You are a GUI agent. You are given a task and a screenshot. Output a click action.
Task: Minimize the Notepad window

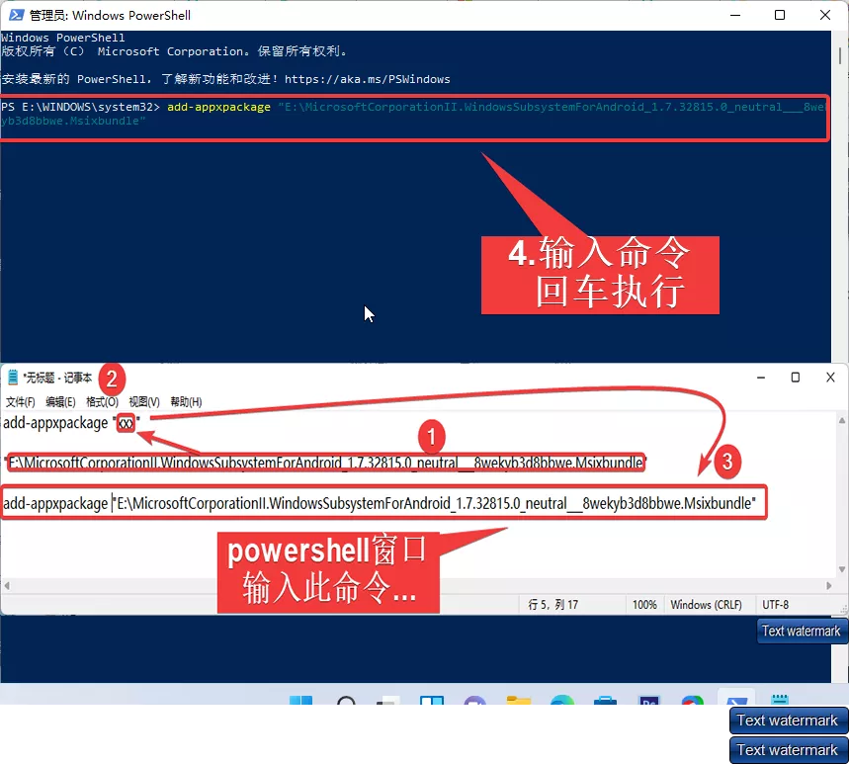[x=761, y=378]
